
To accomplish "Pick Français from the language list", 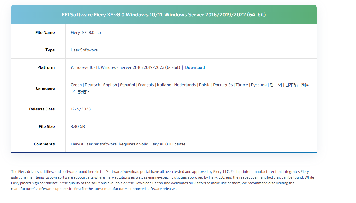I will [x=146, y=85].
